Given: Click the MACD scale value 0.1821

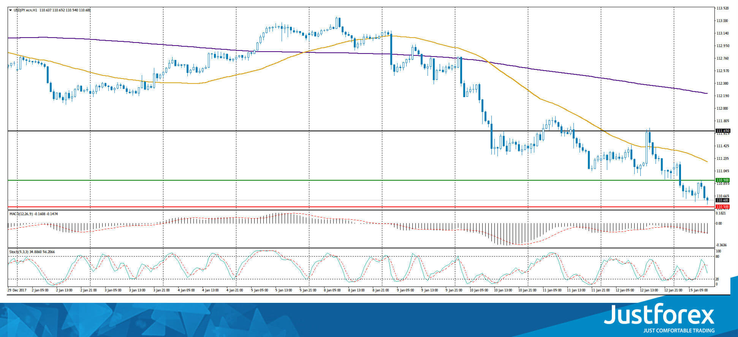Looking at the screenshot, I should click(x=721, y=213).
